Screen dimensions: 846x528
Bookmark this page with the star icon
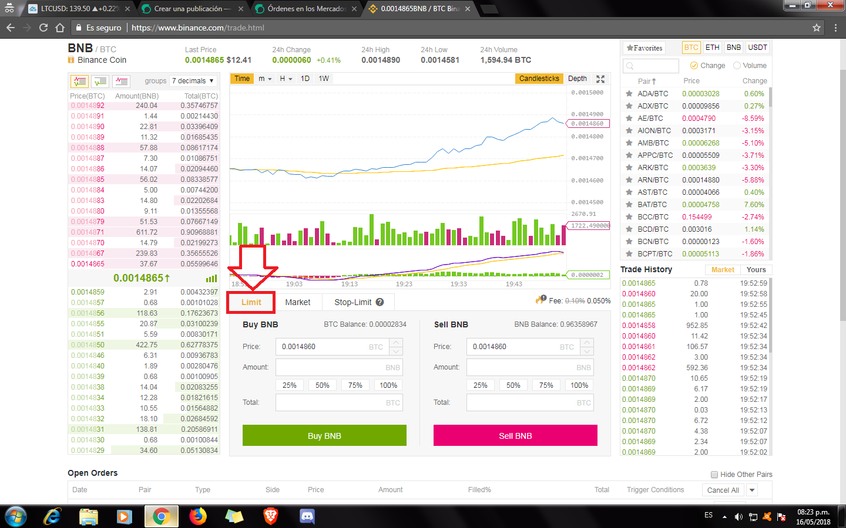click(816, 28)
